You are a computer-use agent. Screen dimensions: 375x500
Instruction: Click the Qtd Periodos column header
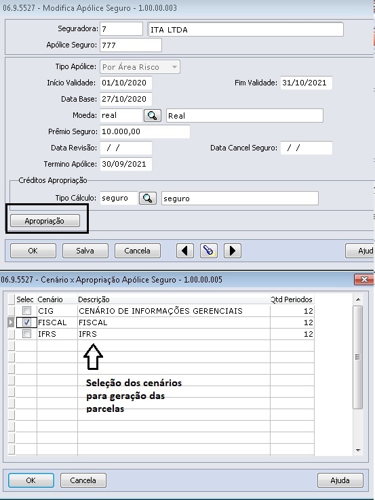coord(292,299)
